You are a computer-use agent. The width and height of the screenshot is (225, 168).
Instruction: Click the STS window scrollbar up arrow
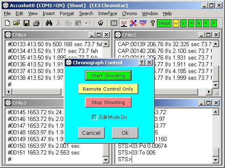coord(215,112)
